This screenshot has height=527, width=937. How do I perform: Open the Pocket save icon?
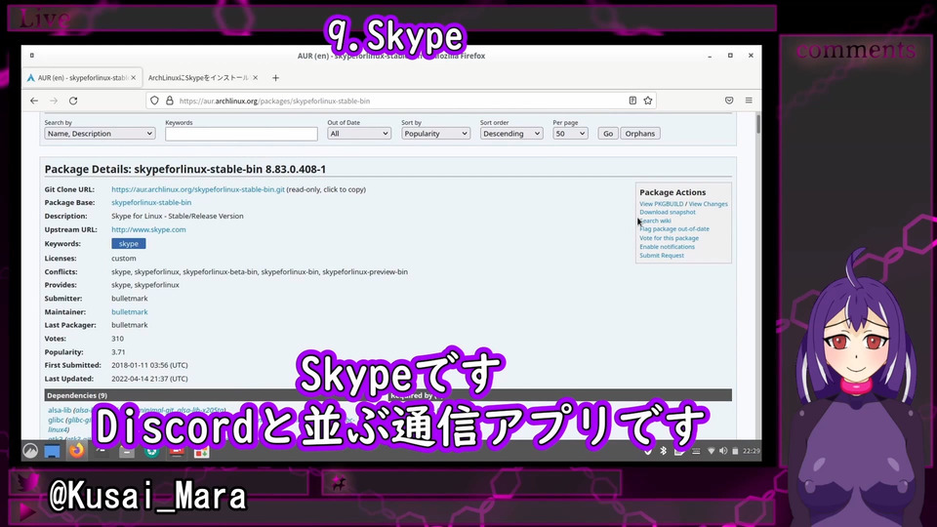[x=729, y=101]
